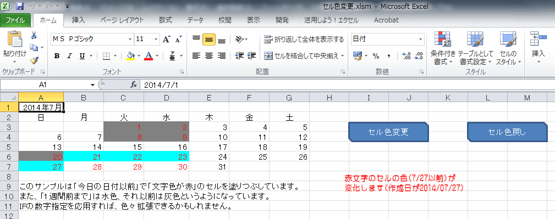Toggle align text right
The height and width of the screenshot is (219, 555).
pos(222,55)
